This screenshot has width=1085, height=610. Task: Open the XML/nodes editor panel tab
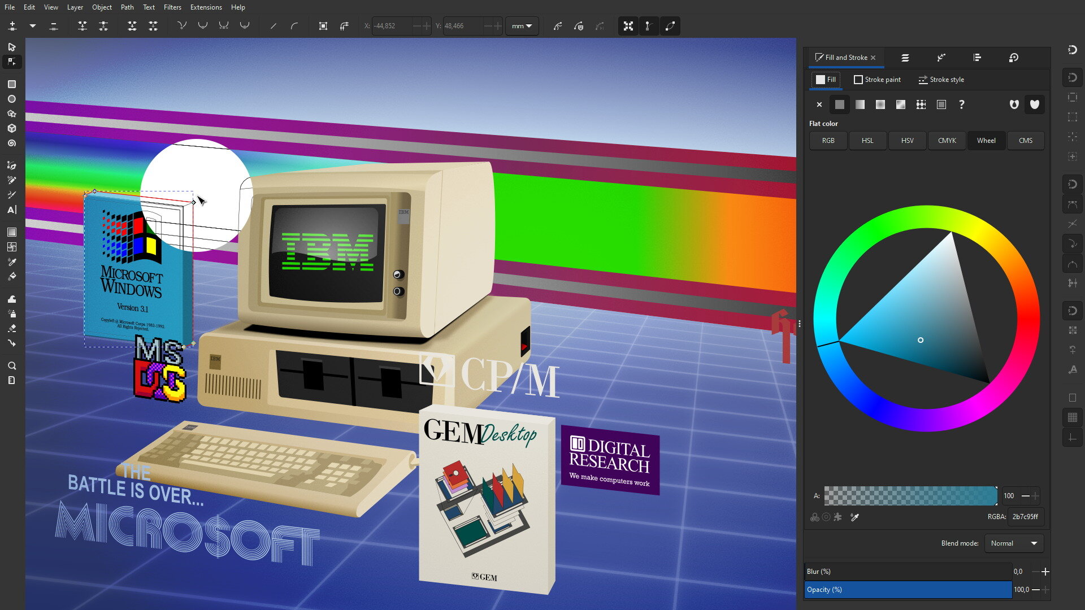[941, 58]
